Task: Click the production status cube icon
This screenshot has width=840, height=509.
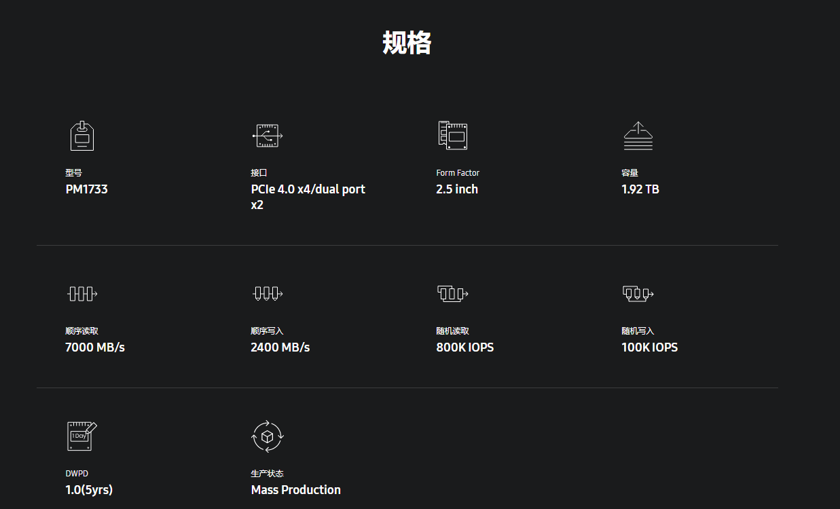Action: click(x=268, y=436)
